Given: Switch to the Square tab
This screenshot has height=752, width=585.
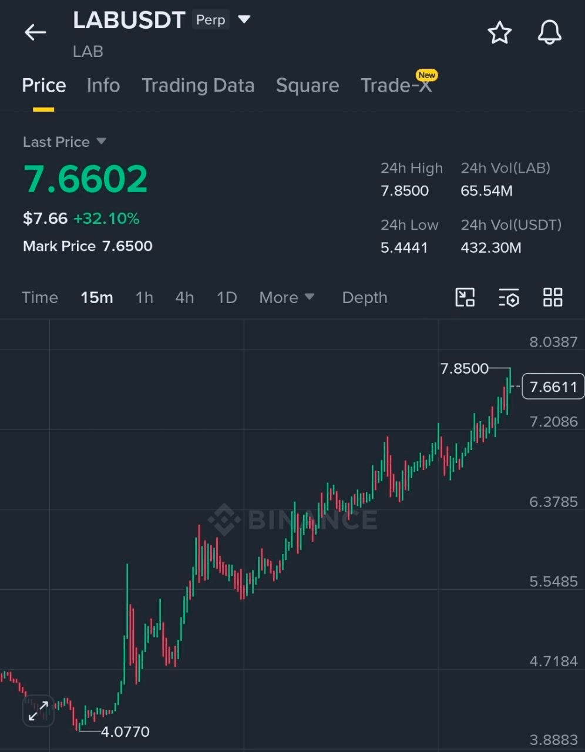Looking at the screenshot, I should tap(308, 86).
